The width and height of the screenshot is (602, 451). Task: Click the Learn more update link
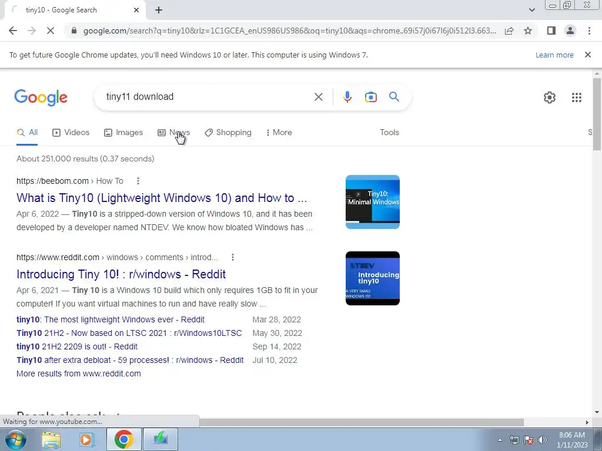click(x=554, y=55)
